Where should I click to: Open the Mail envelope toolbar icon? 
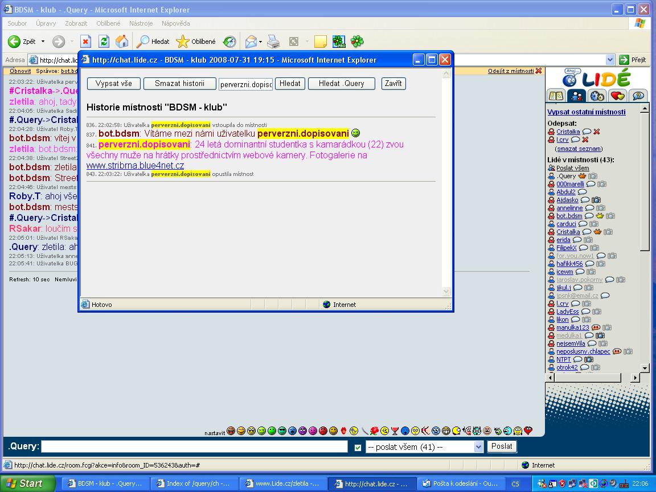pyautogui.click(x=251, y=42)
